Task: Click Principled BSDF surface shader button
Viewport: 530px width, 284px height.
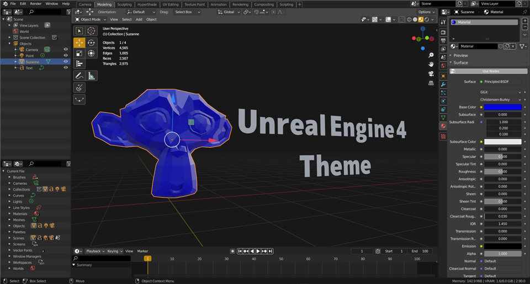Action: point(500,81)
